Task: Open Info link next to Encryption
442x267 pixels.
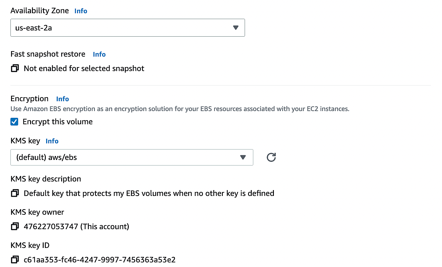Action: 62,99
